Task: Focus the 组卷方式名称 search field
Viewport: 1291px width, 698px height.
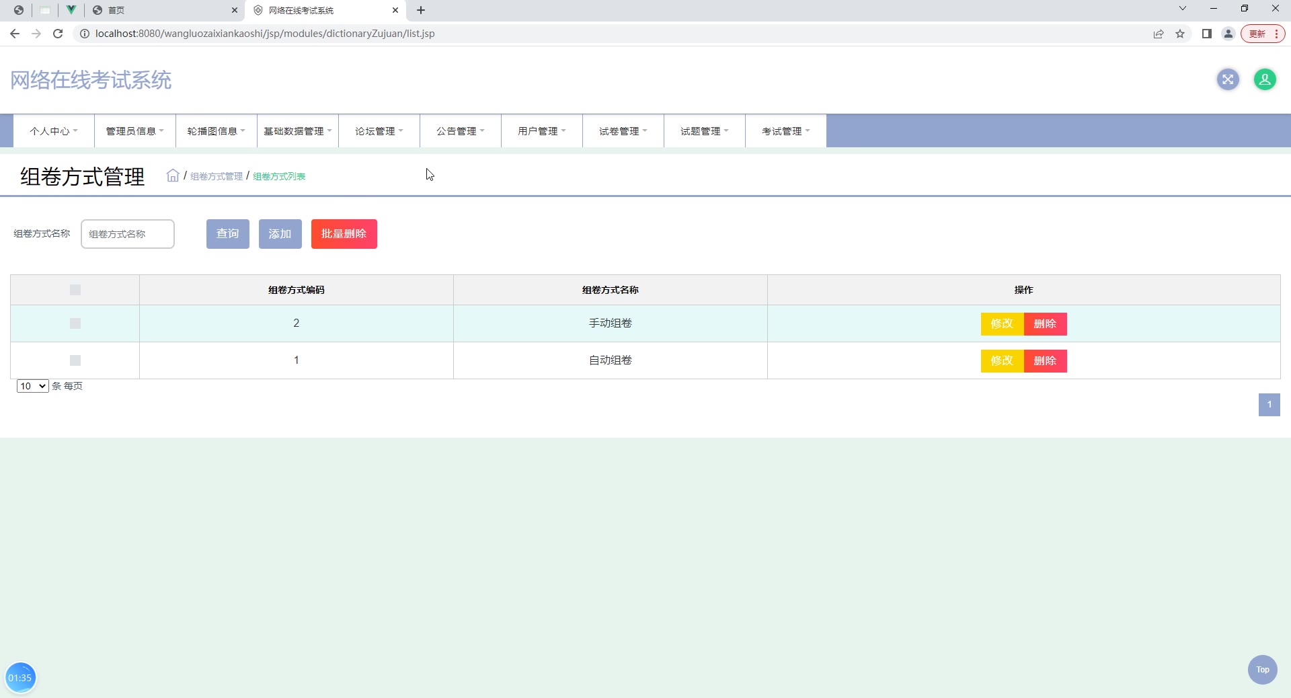Action: click(128, 234)
